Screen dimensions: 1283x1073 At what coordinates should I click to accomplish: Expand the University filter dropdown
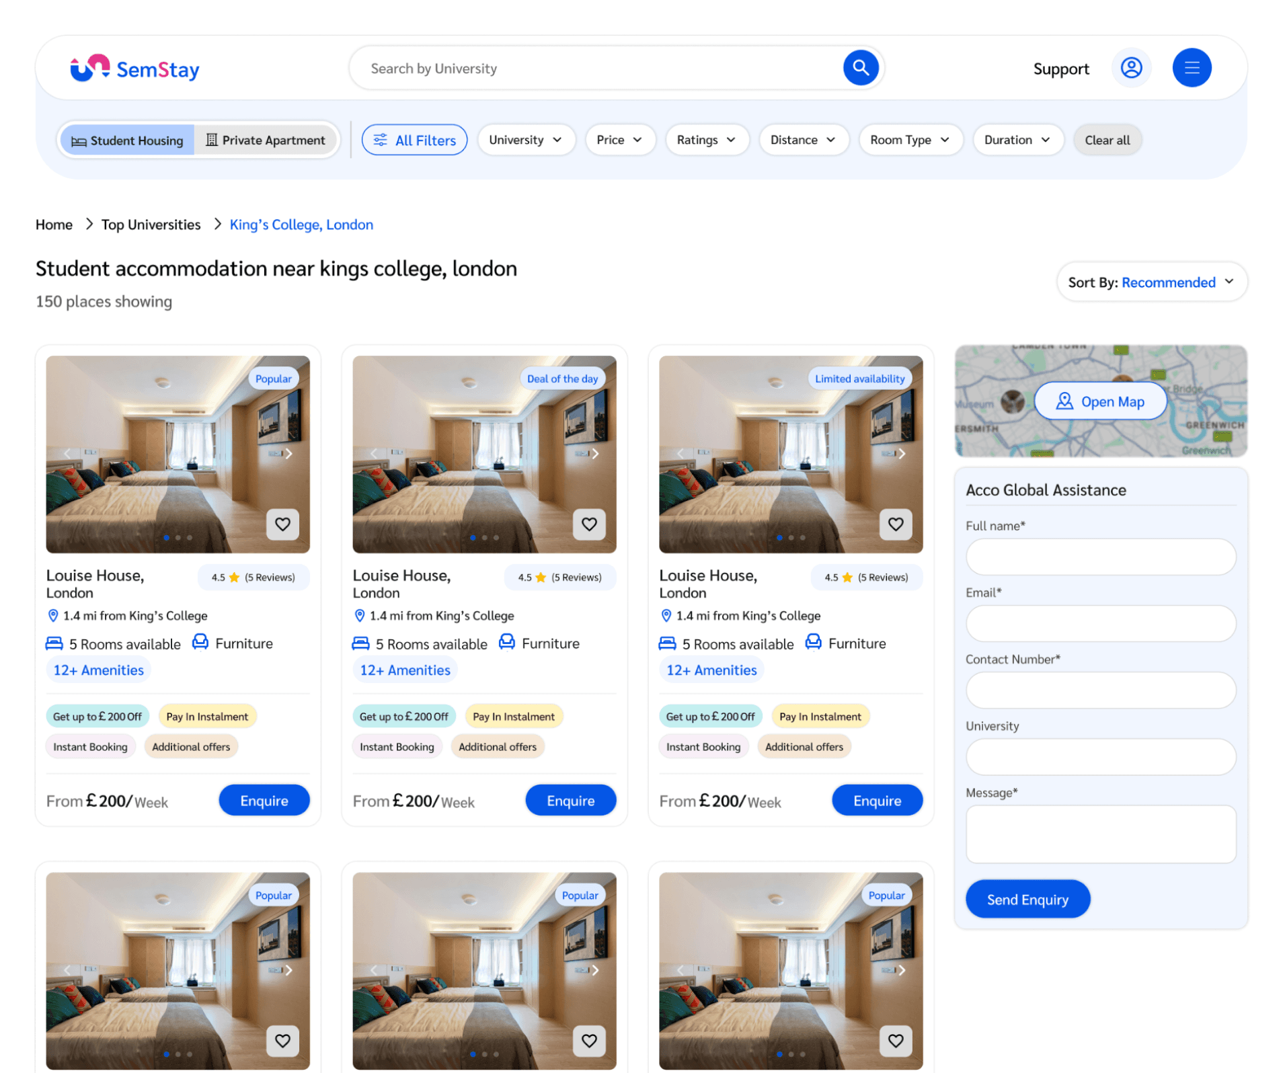click(x=526, y=140)
